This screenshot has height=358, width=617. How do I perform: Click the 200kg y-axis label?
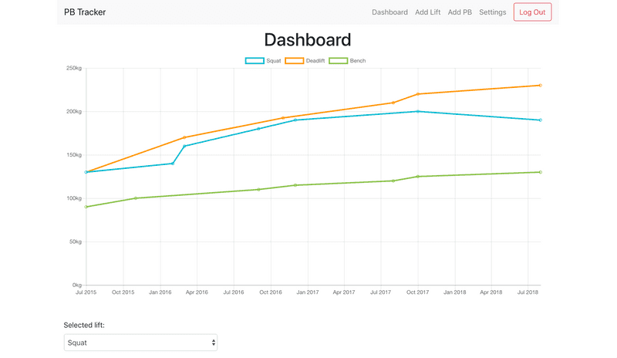click(74, 111)
